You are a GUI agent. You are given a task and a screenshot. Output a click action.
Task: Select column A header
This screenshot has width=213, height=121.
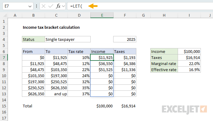coord(15,15)
